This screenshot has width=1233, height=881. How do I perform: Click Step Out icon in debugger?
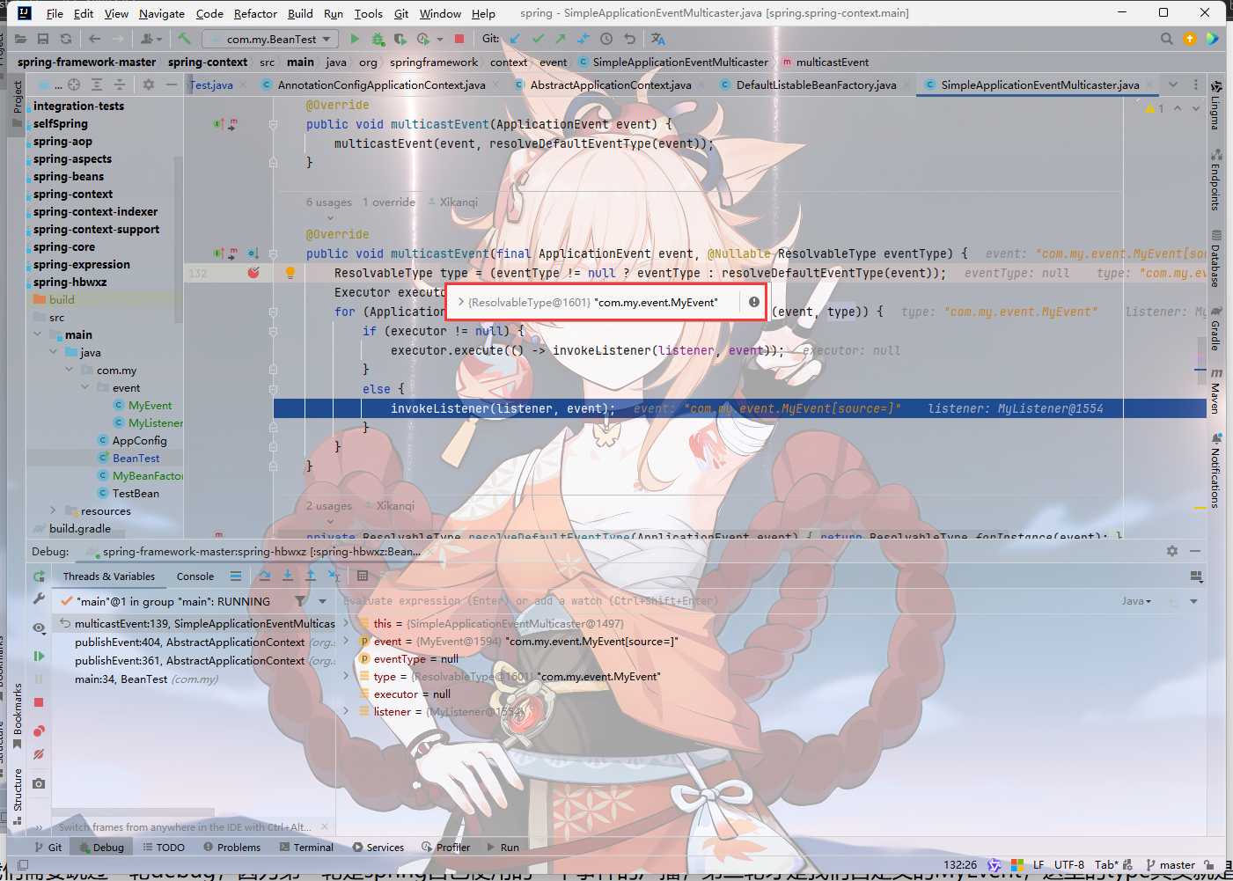click(311, 576)
